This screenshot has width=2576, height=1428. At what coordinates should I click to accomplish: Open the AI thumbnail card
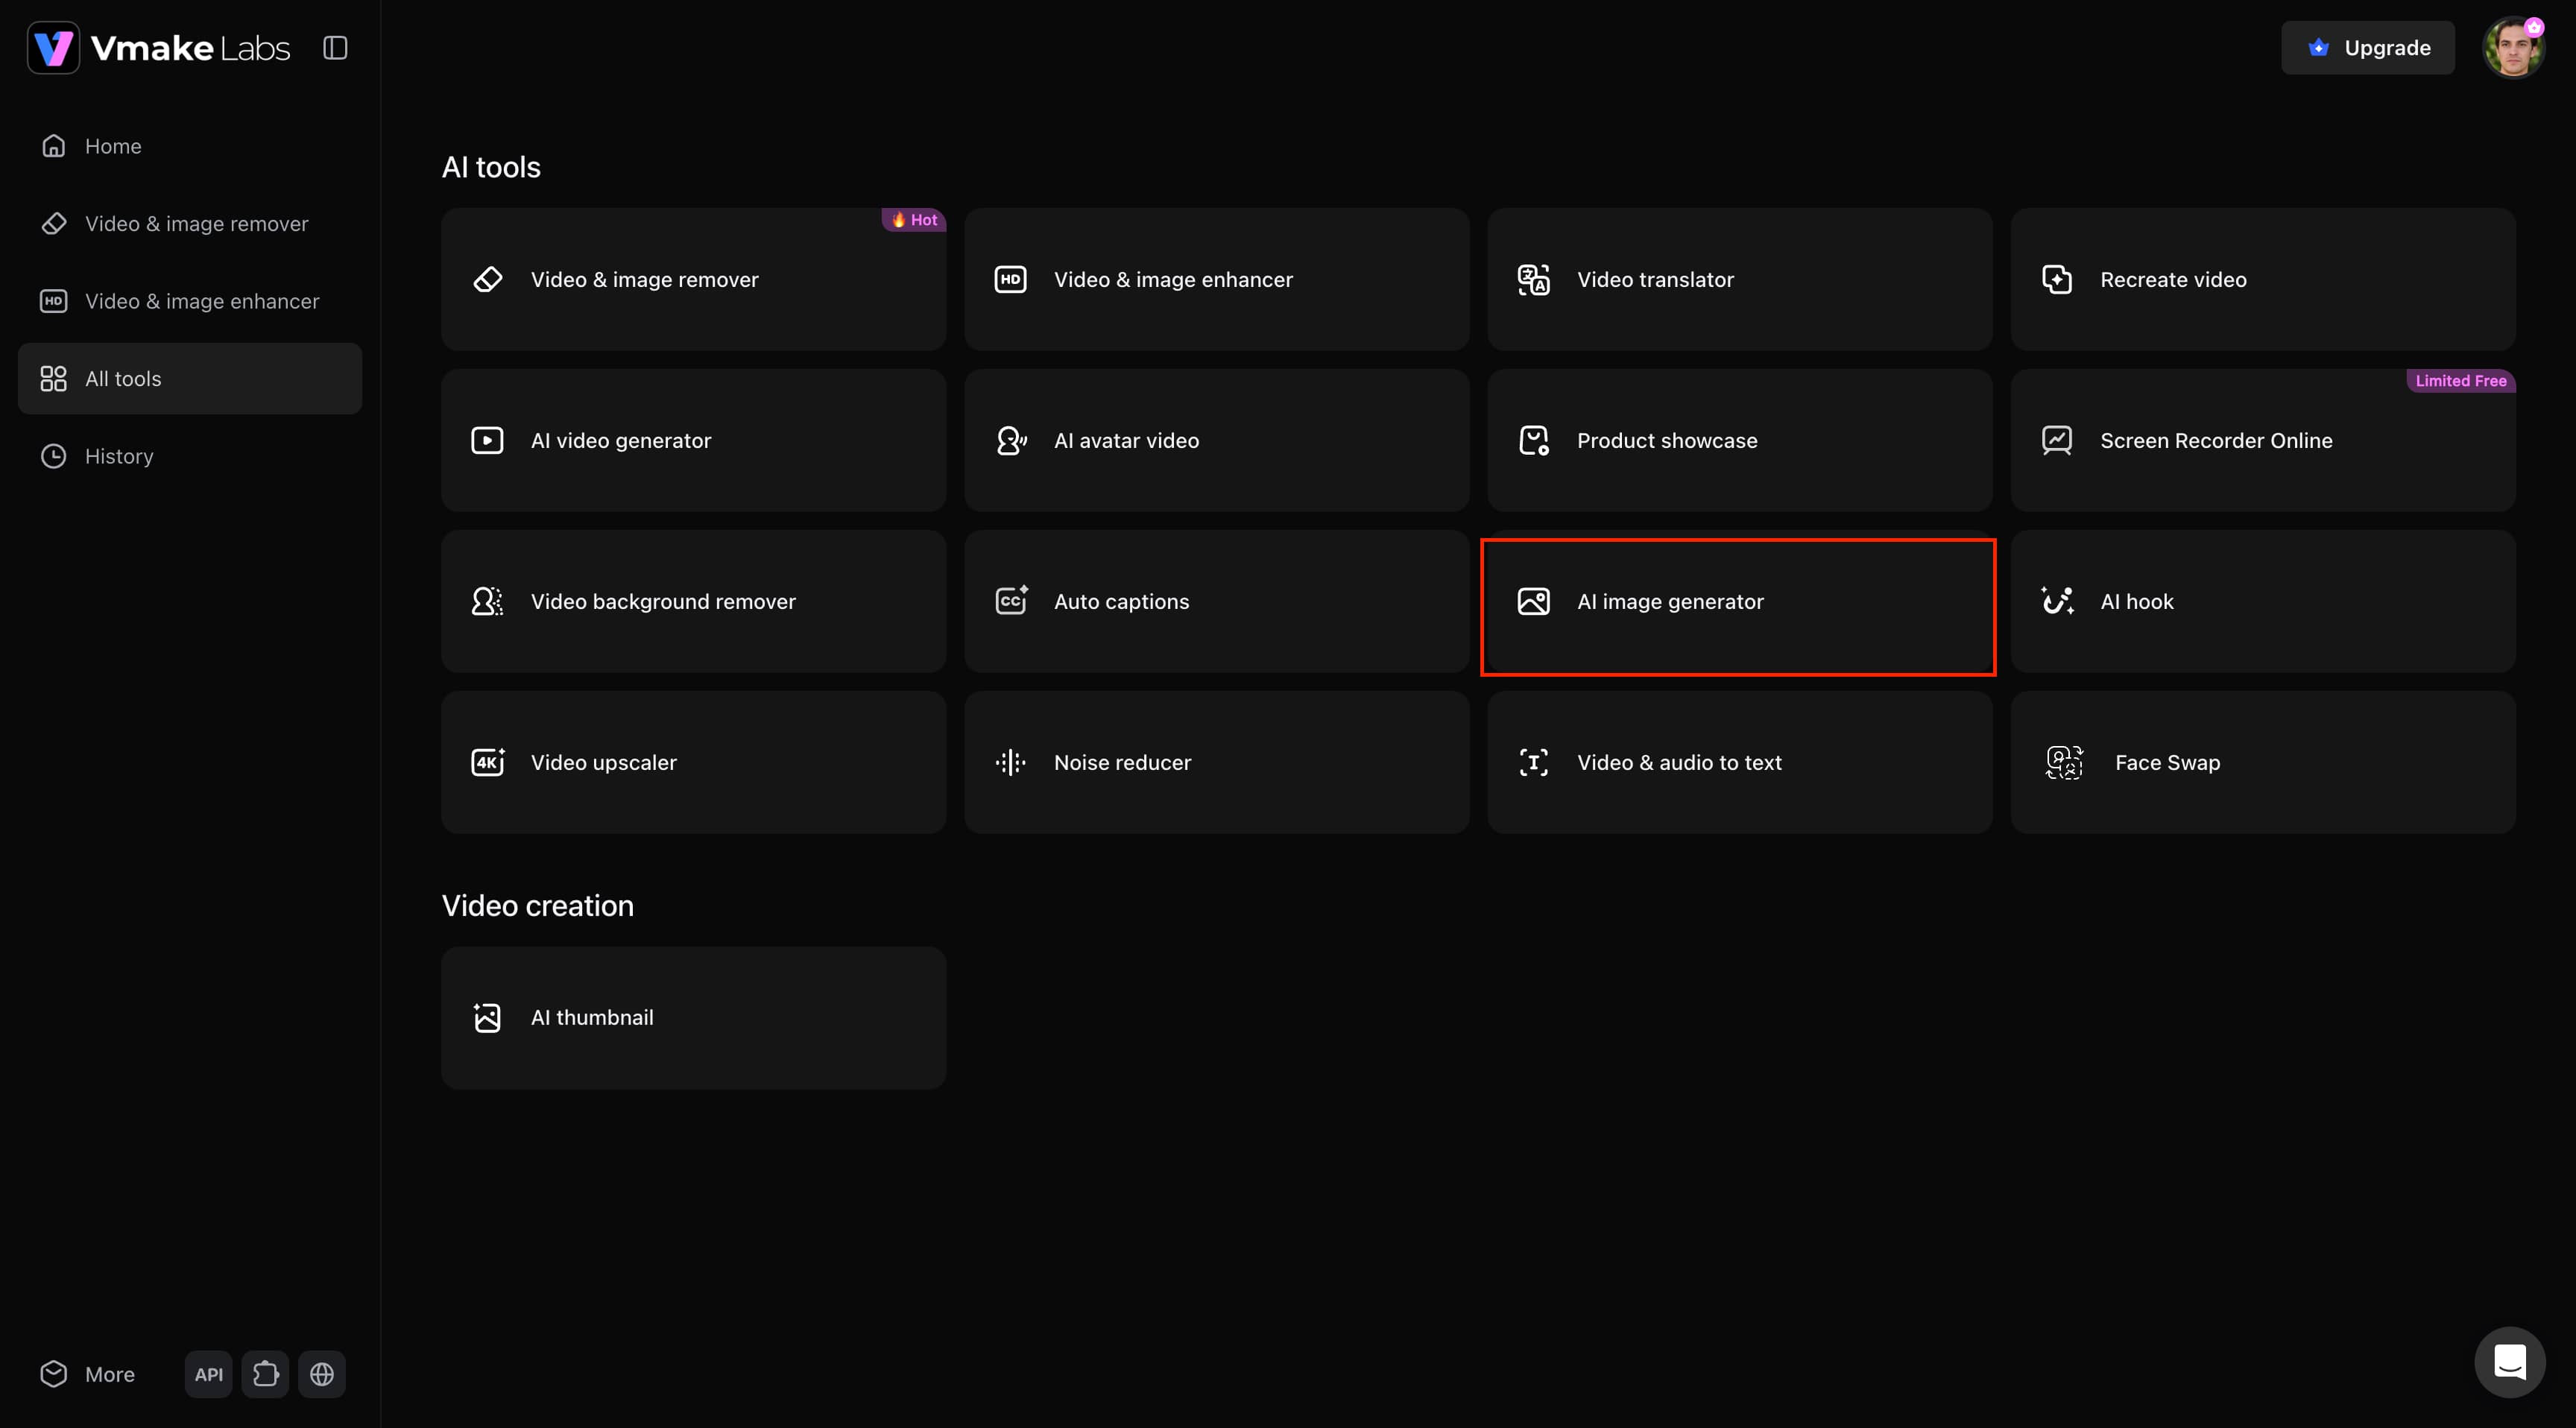point(694,1018)
